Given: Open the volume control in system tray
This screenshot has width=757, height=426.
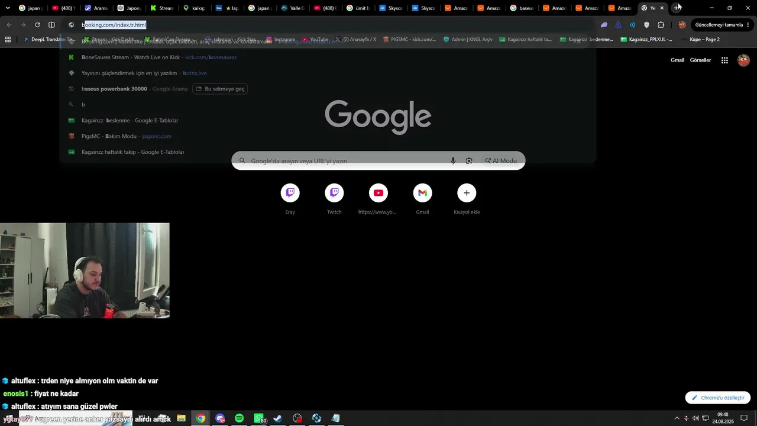Looking at the screenshot, I should [695, 418].
